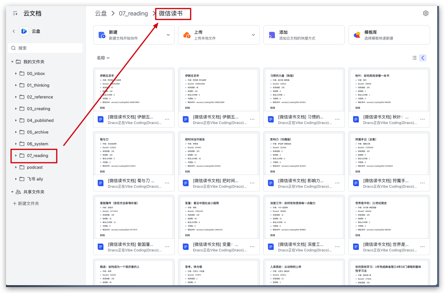Toggle the blue collapse panel arrow icon

click(423, 58)
